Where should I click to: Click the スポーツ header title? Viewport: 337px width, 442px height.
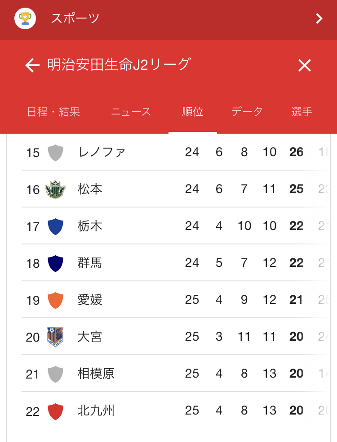click(x=75, y=18)
